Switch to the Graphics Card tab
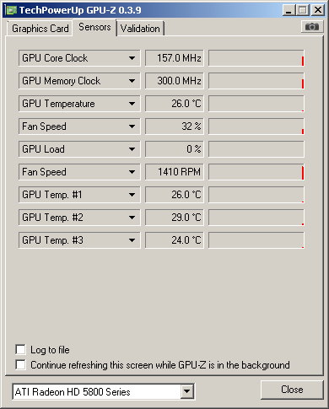329x409 pixels. coord(40,29)
